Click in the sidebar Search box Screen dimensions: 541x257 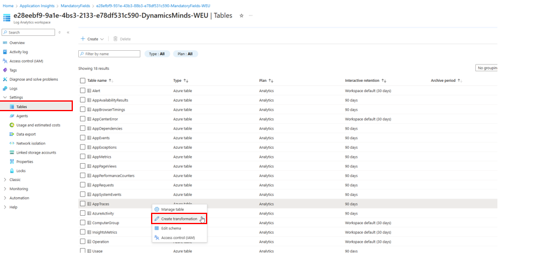(28, 32)
